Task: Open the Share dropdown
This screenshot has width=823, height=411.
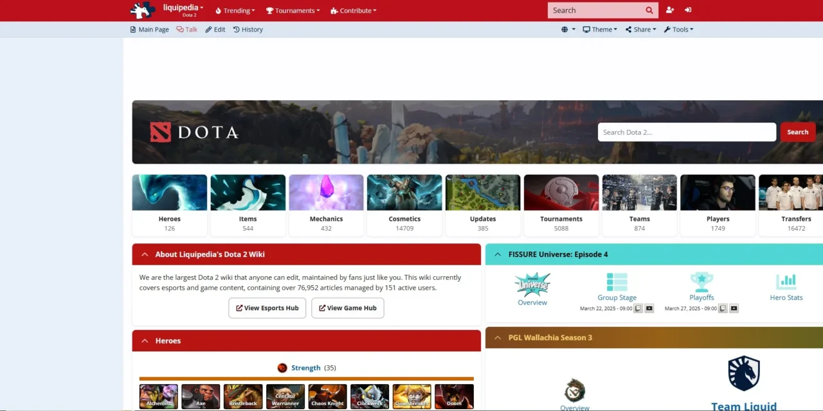Action: pyautogui.click(x=641, y=30)
